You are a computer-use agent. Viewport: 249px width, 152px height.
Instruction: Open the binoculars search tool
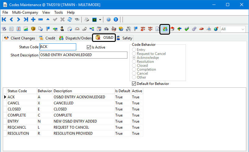coord(77,19)
